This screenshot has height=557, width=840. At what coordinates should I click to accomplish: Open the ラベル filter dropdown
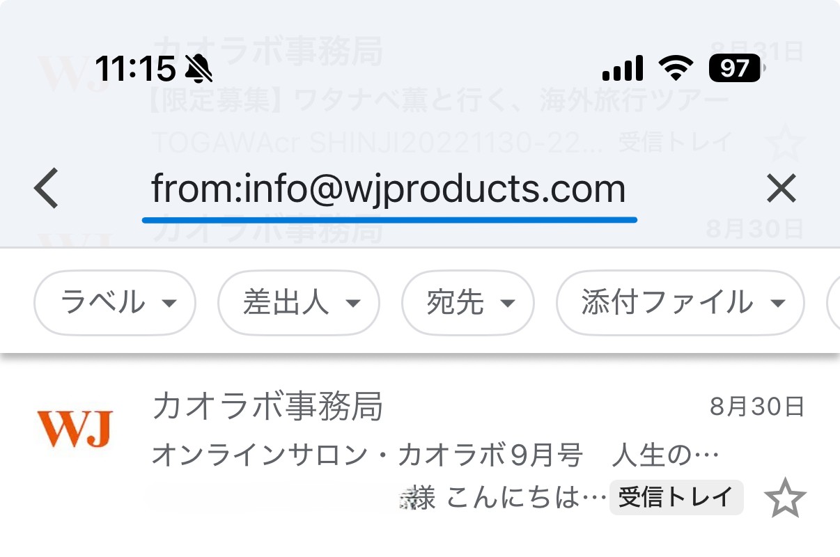[115, 304]
